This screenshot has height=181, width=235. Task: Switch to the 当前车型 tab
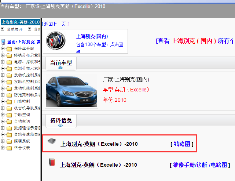[61, 64]
